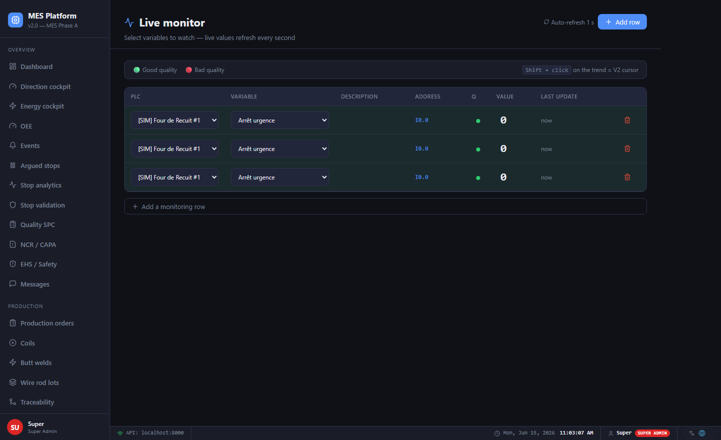Click the Messages chat bubble icon
The height and width of the screenshot is (440, 721).
(x=13, y=284)
